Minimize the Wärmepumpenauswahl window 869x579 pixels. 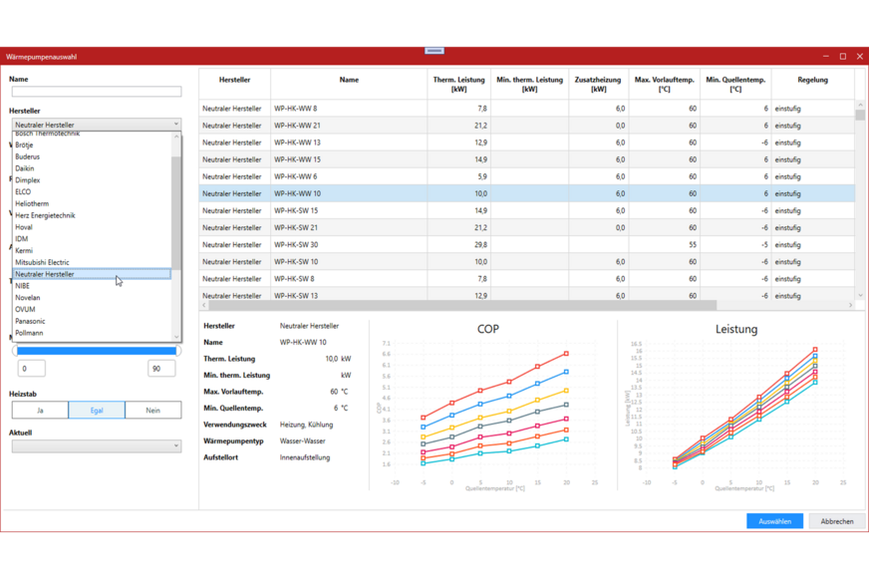pyautogui.click(x=825, y=57)
